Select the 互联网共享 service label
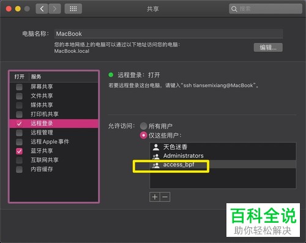 click(x=45, y=160)
